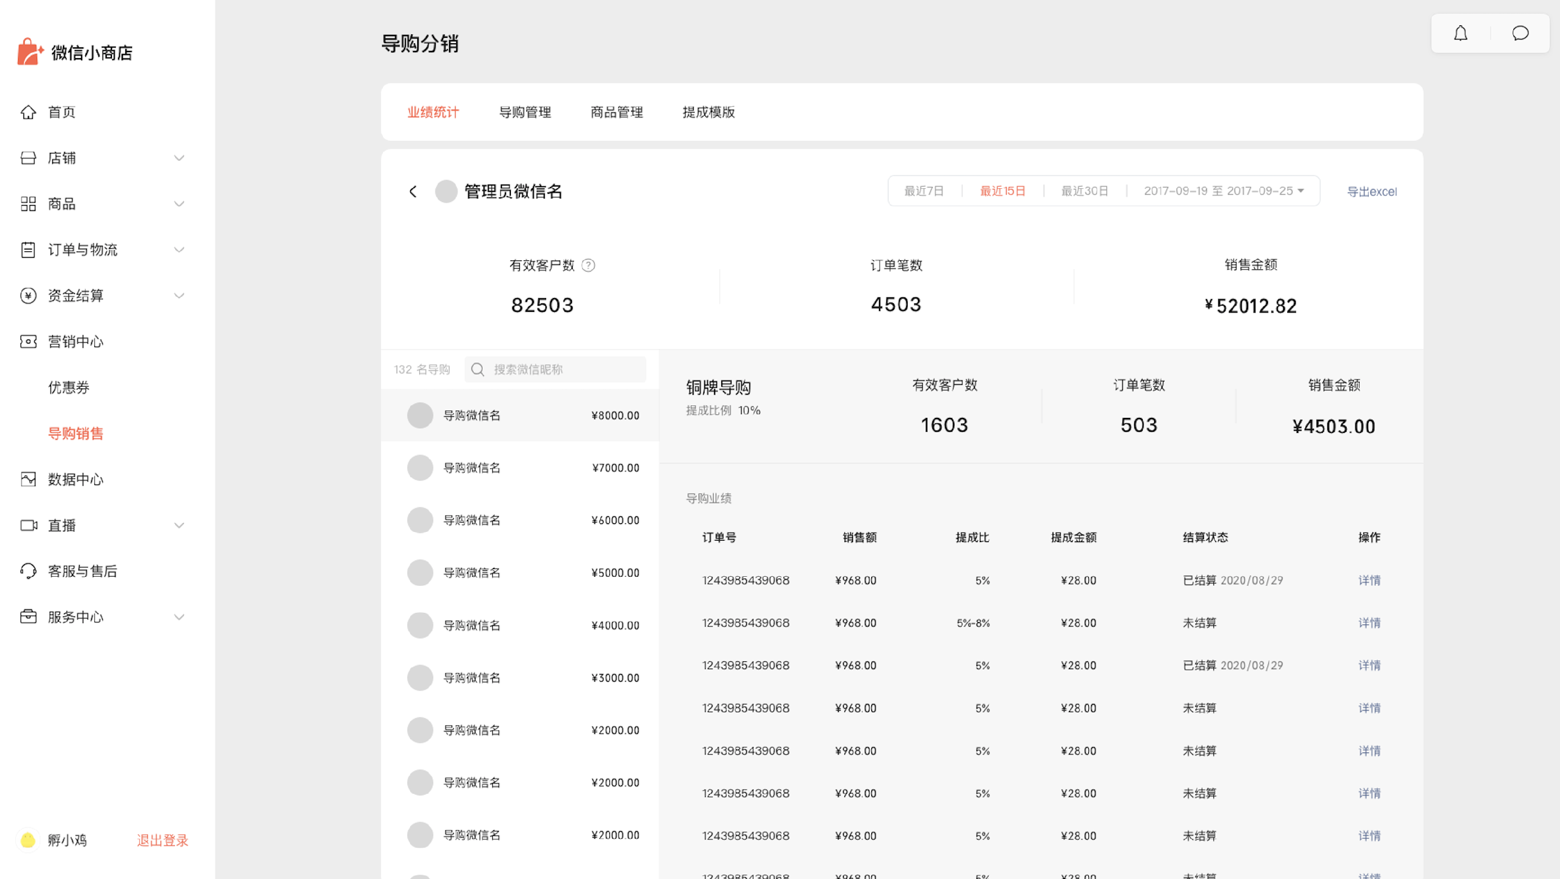Open 优惠券 submenu item
The height and width of the screenshot is (879, 1560).
pyautogui.click(x=68, y=388)
